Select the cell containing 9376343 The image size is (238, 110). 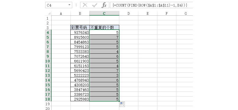tap(80, 32)
